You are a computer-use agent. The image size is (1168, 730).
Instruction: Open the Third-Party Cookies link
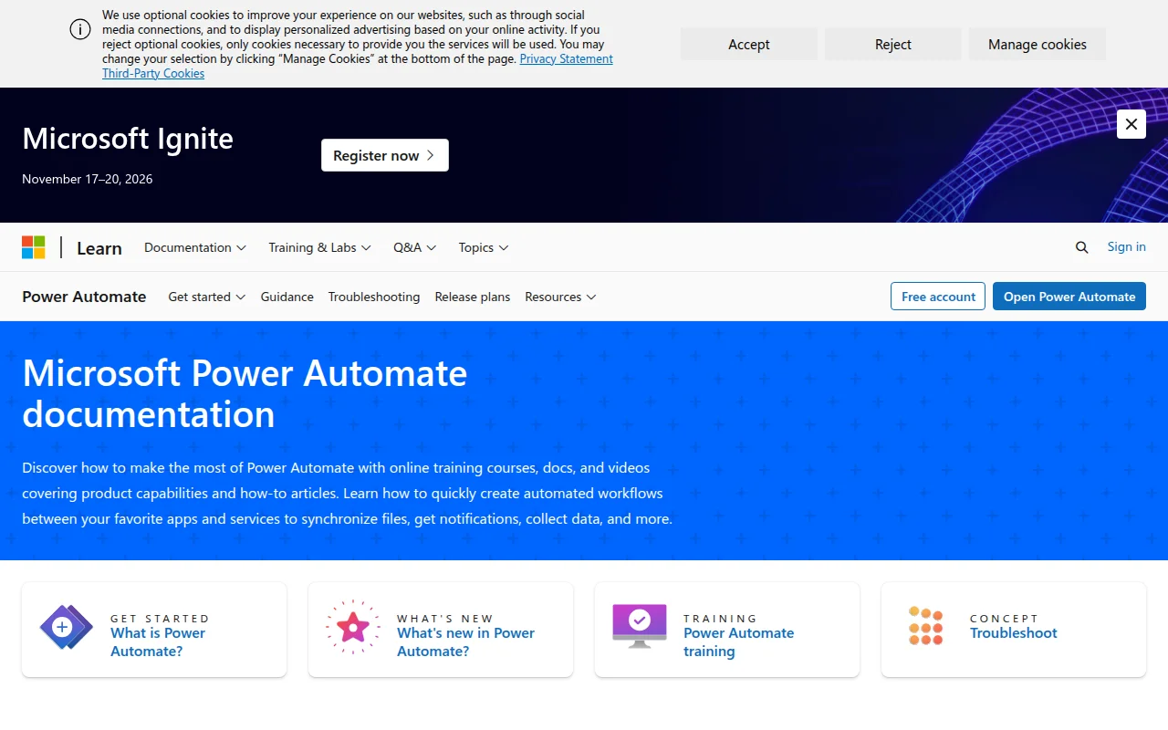coord(153,73)
